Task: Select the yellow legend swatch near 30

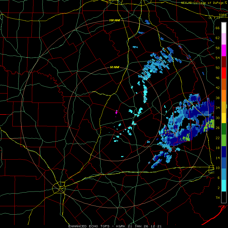Action: tap(224, 118)
